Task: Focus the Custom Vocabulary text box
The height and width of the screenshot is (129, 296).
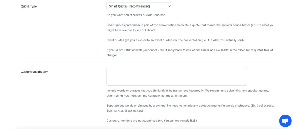Action: pos(177,77)
